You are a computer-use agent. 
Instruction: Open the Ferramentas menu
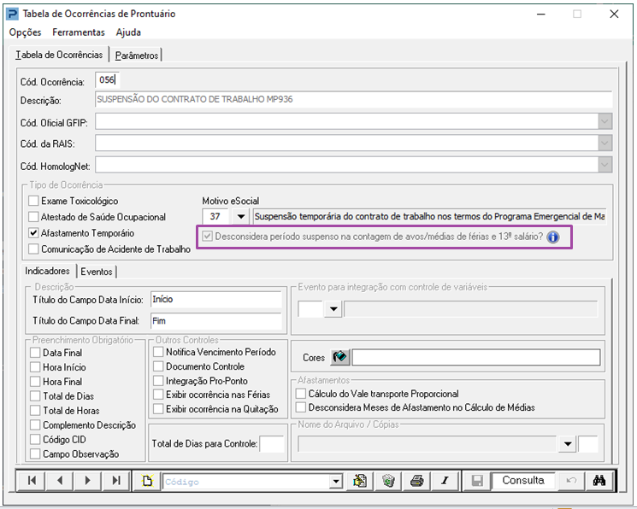[x=79, y=32]
